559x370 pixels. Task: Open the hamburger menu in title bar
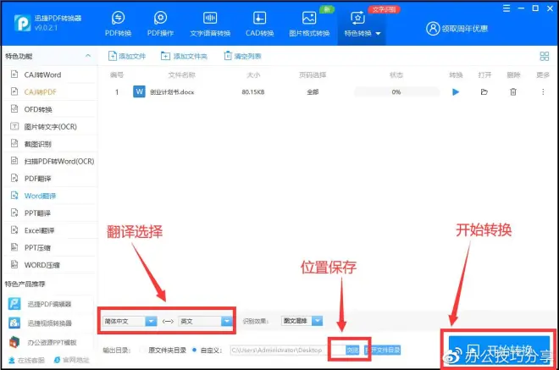click(506, 8)
